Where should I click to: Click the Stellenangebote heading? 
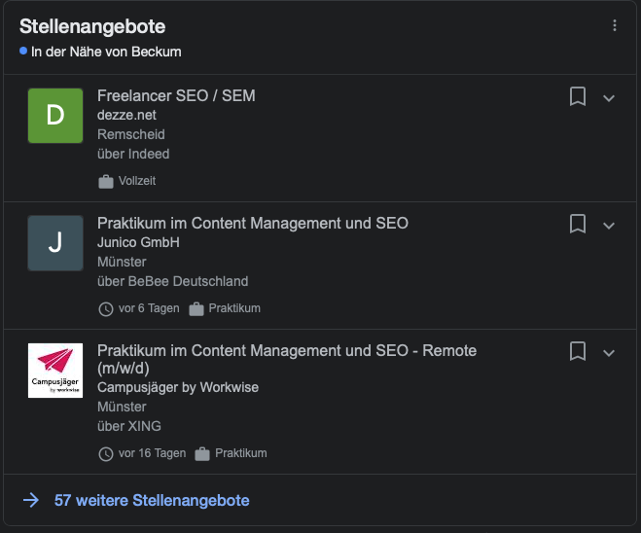coord(92,26)
